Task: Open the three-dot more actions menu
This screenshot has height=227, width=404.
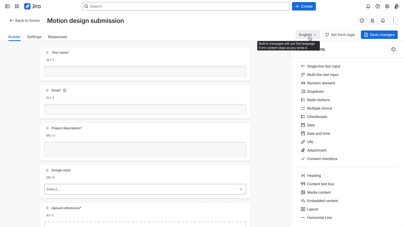Action: [x=393, y=20]
